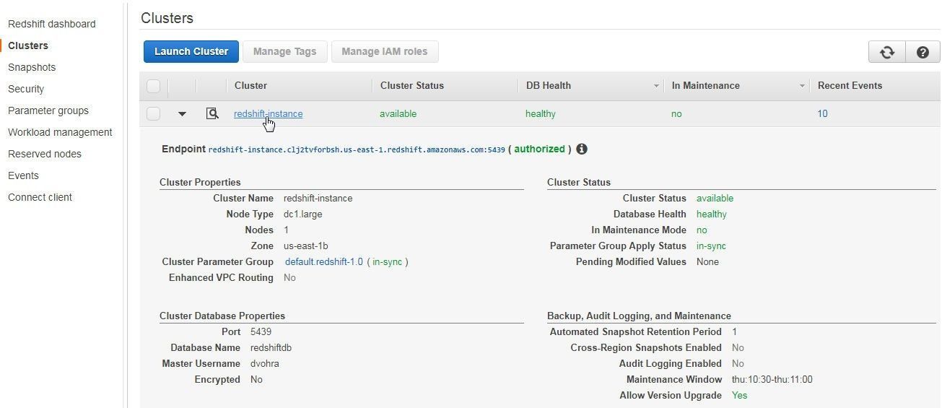Open the recent events count 10 link
The width and height of the screenshot is (942, 408).
point(822,113)
